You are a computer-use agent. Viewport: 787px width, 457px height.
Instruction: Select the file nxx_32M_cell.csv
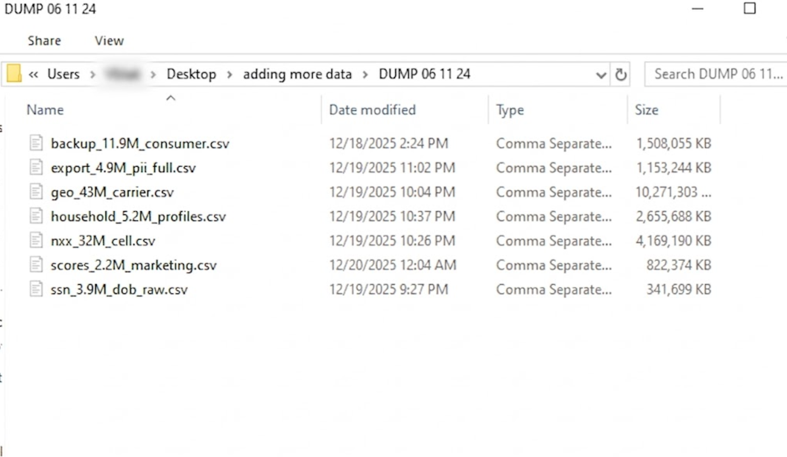click(103, 241)
